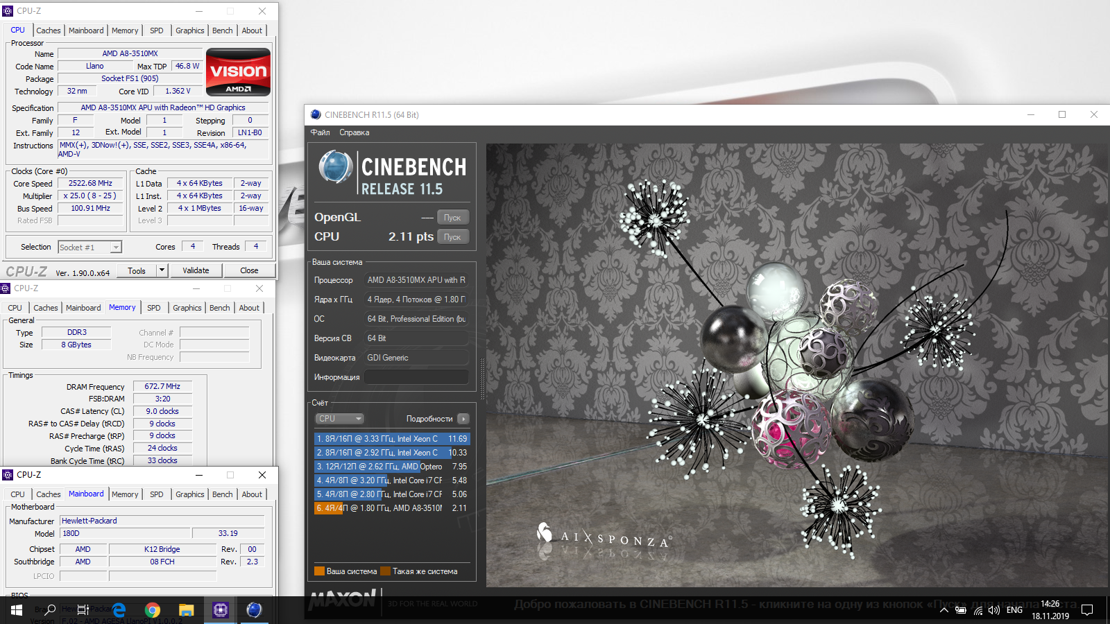1110x624 pixels.
Task: Select ranking row 4 Intel Core i7 5.48
Action: click(392, 480)
